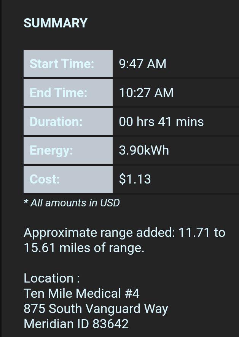This screenshot has height=337, width=239.
Task: Click the 3.90kWh energy value
Action: tap(144, 150)
